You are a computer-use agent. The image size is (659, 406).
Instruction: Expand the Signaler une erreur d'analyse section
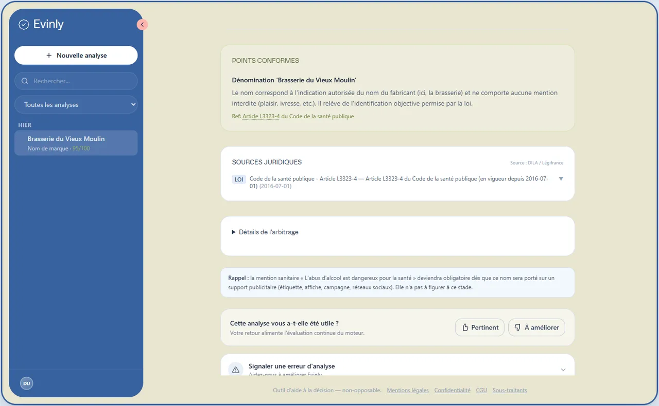pos(397,365)
